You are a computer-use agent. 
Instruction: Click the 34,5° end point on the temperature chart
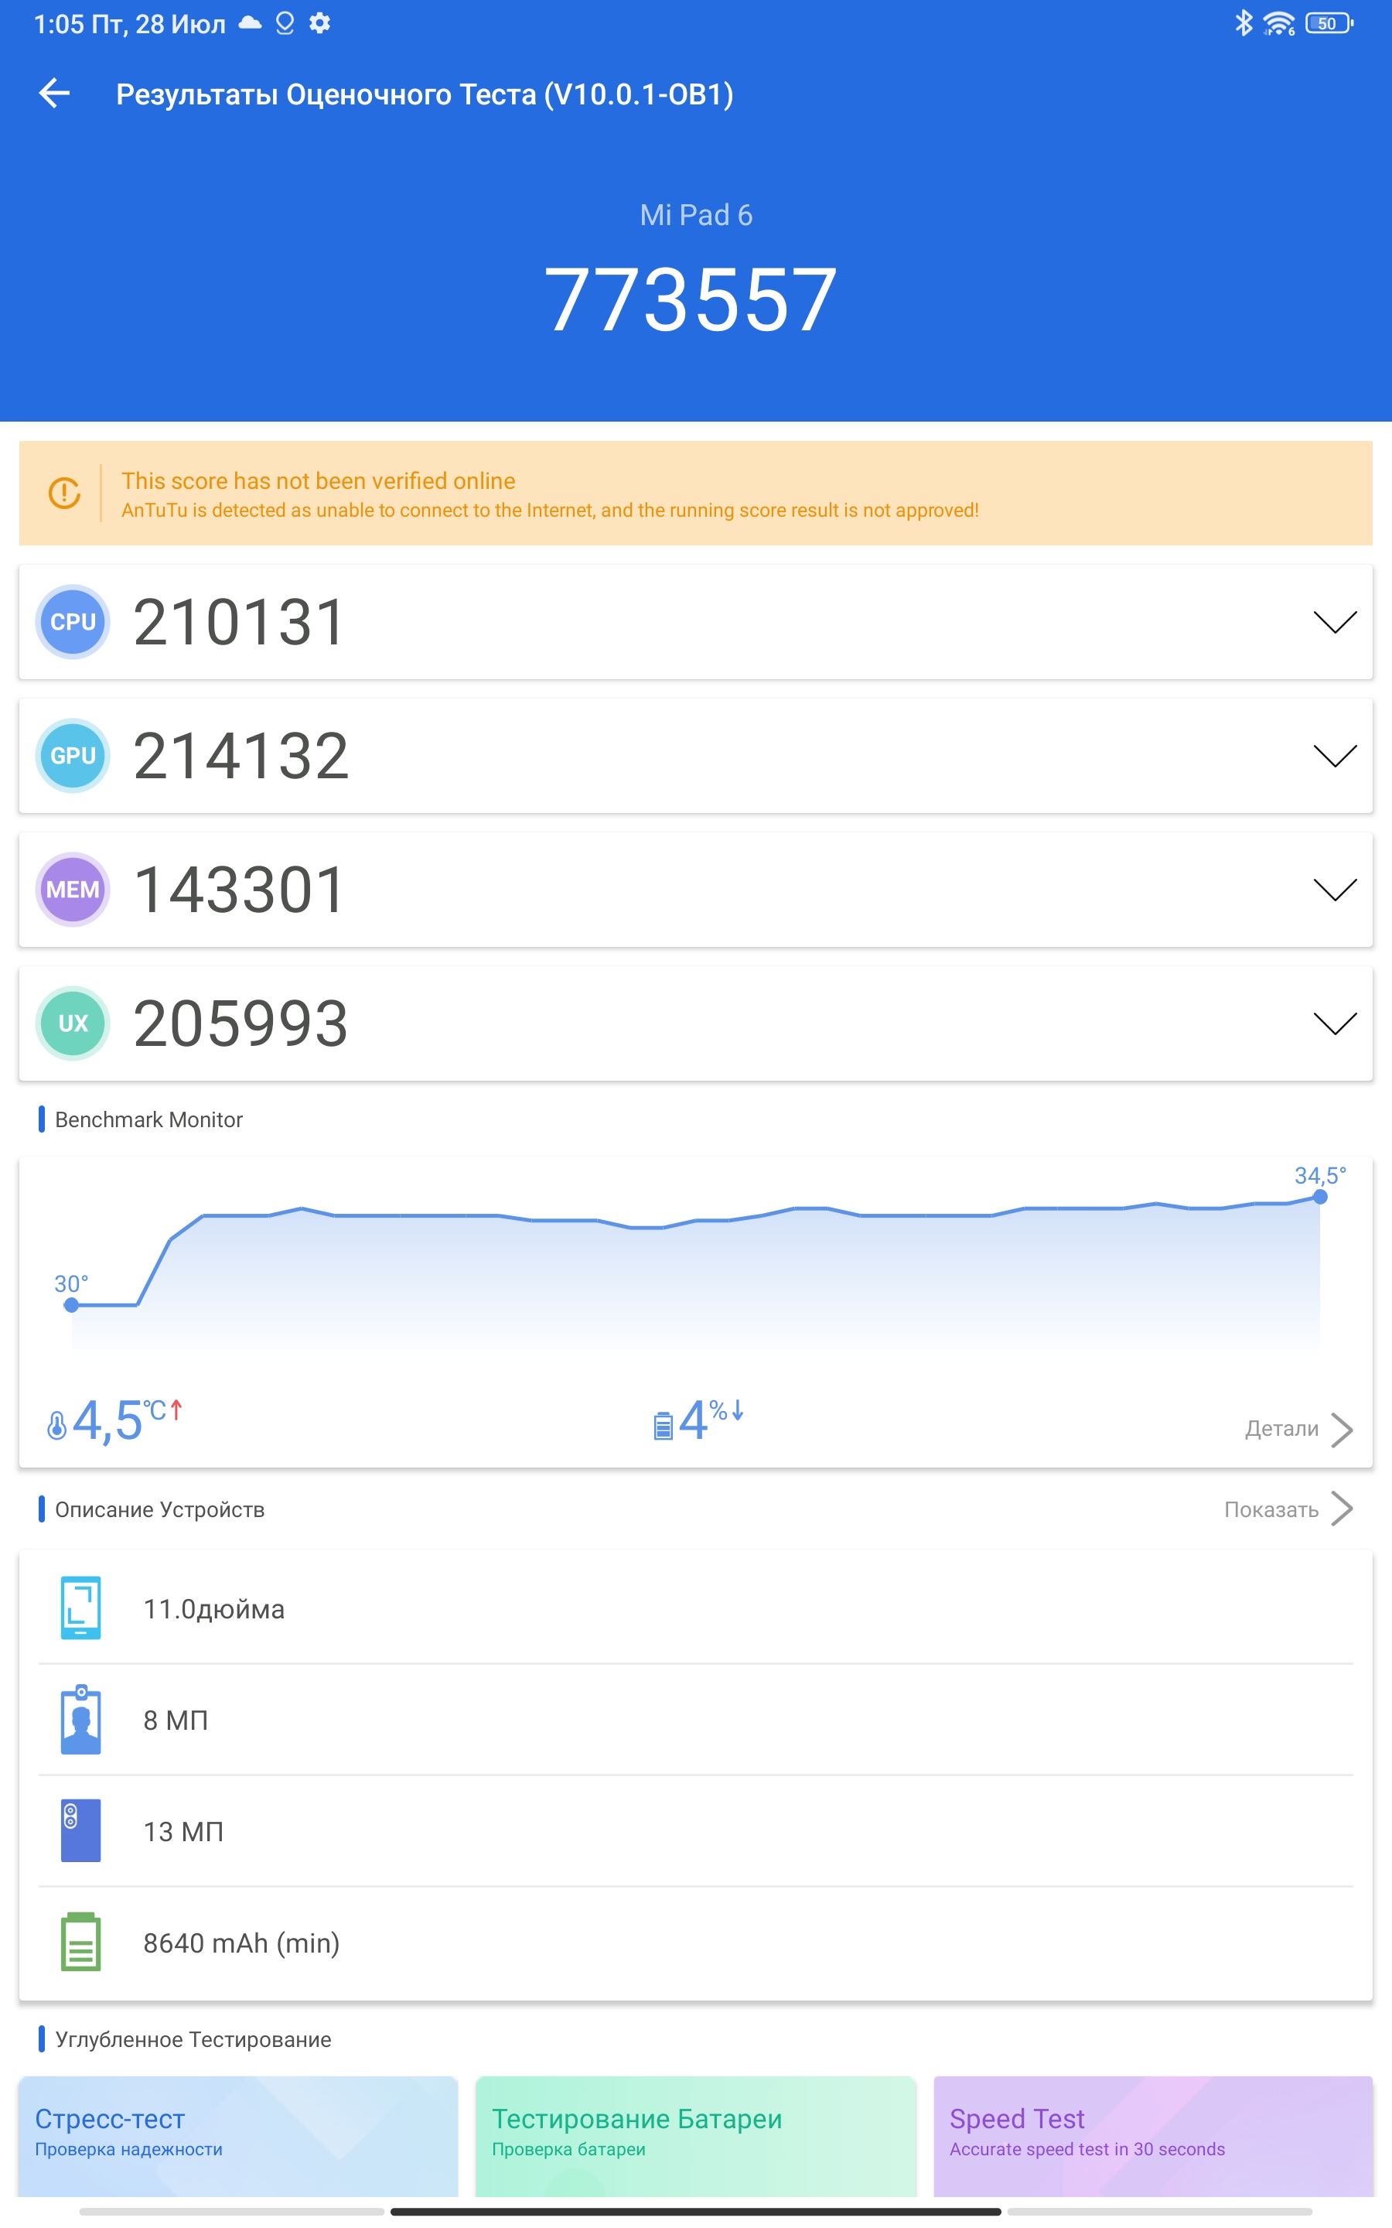pos(1320,1197)
